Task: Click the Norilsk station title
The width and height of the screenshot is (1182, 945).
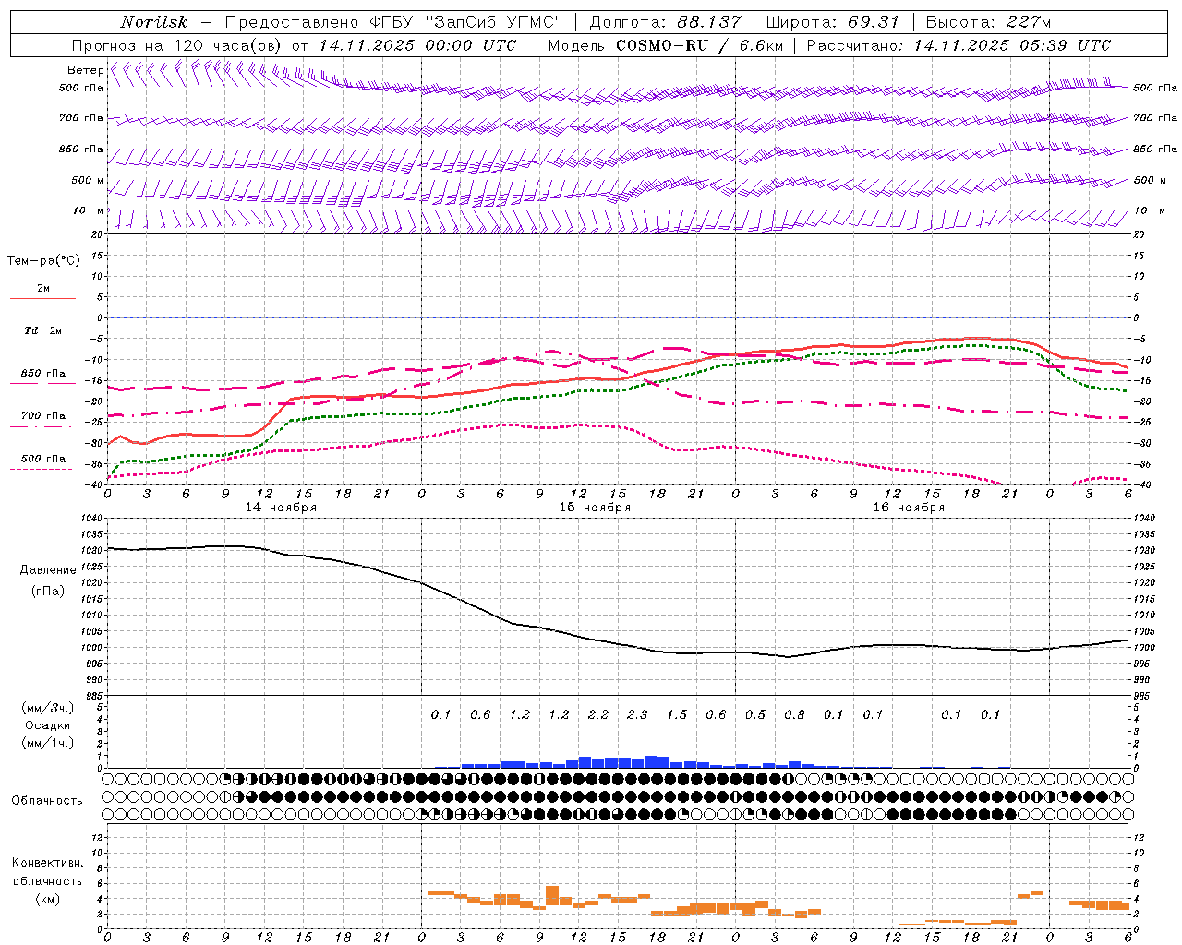Action: pyautogui.click(x=153, y=22)
